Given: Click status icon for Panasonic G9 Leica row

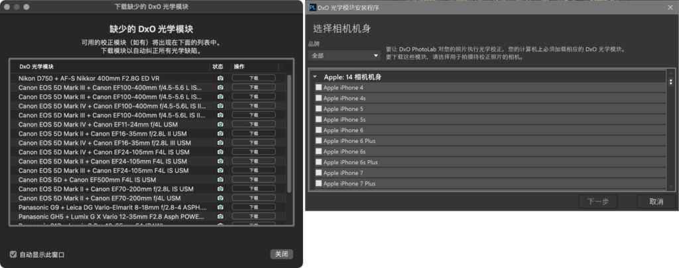Looking at the screenshot, I should pyautogui.click(x=220, y=208).
